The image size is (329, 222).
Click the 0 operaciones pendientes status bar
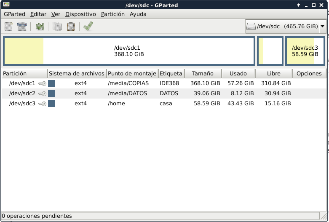(x=160, y=216)
